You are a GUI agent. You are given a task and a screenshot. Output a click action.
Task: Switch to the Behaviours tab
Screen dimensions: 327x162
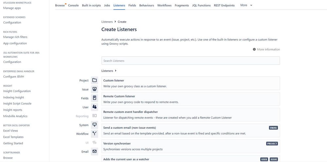147,6
